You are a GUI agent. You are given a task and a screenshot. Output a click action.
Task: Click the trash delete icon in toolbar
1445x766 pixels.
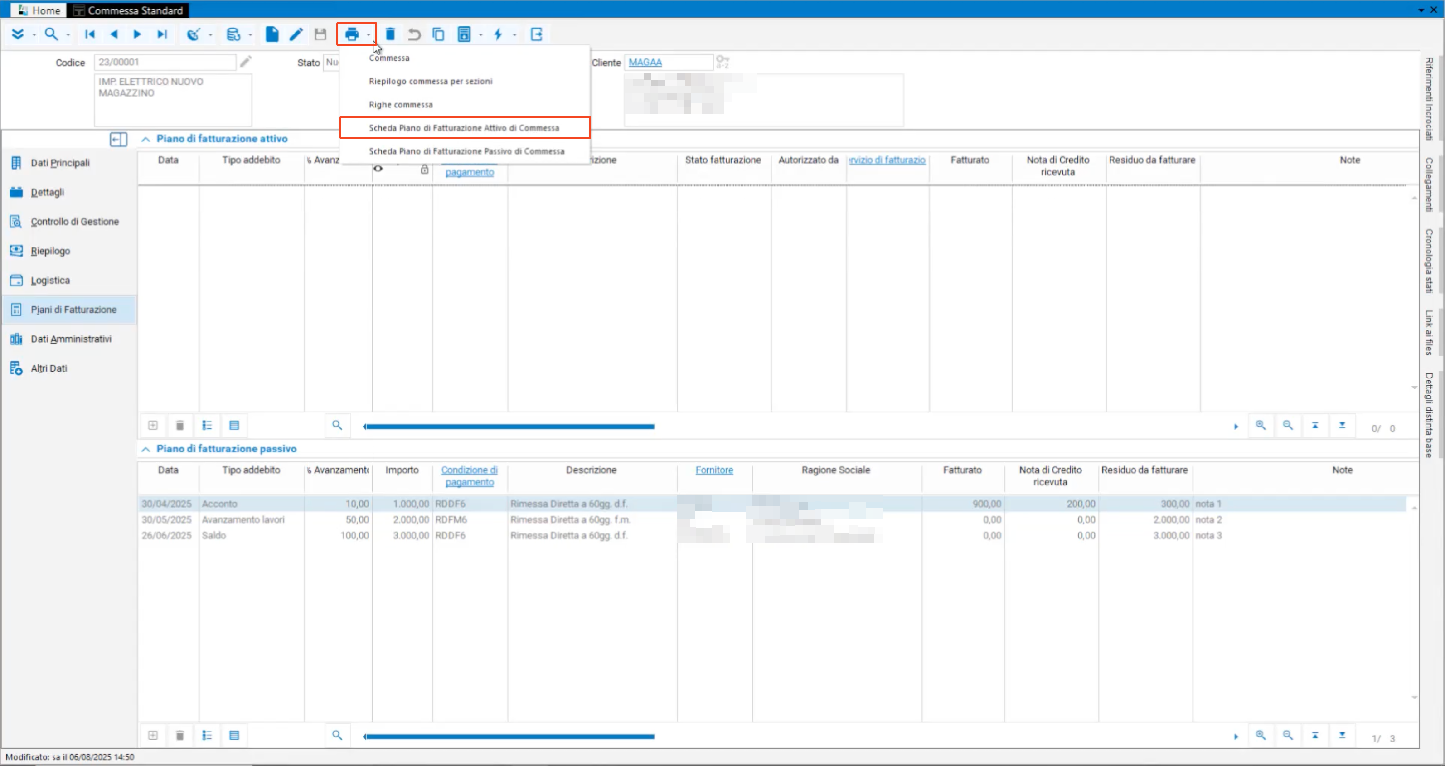click(x=390, y=34)
